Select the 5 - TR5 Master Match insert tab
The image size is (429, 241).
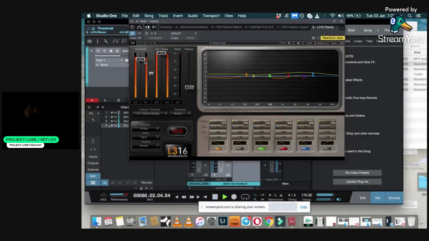(x=226, y=27)
